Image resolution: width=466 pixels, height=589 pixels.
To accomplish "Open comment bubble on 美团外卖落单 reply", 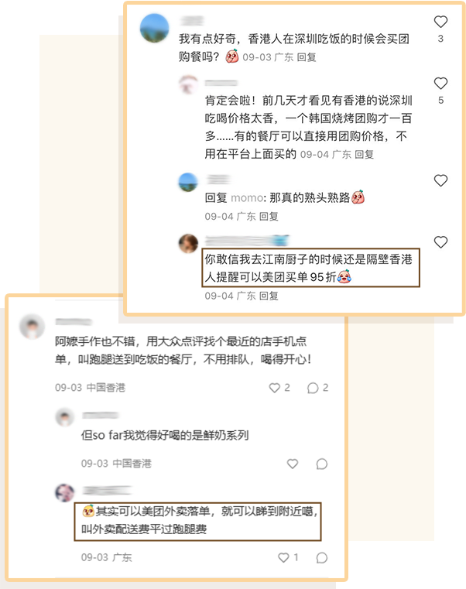I will pos(322,557).
